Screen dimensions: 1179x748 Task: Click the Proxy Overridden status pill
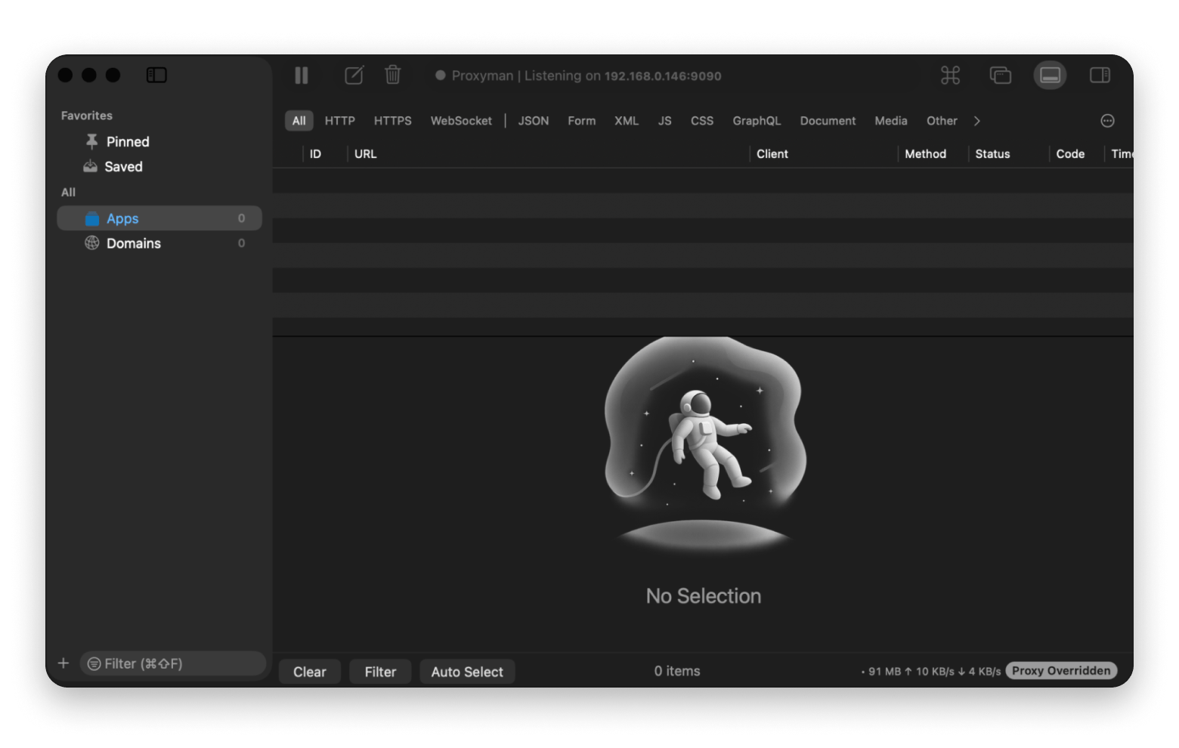coord(1060,670)
